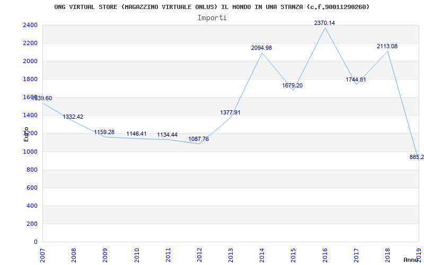Screen dimensions: 424x265
Task: Click the 2113.08 value label for 2018
Action: [x=387, y=46]
